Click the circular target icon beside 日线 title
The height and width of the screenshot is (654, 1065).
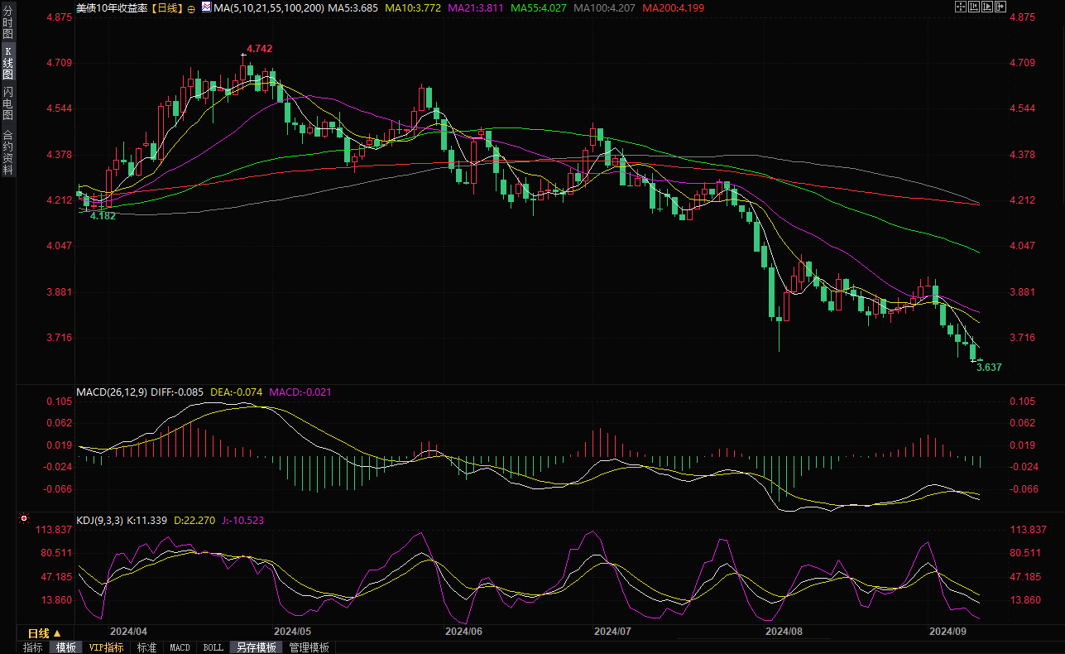pyautogui.click(x=191, y=7)
